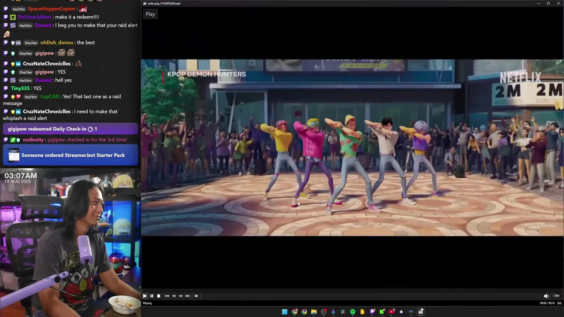Click the 'make it a redeem!!!!' message
564x317 pixels.
click(77, 17)
